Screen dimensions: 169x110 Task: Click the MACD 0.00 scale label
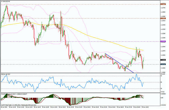162,98
